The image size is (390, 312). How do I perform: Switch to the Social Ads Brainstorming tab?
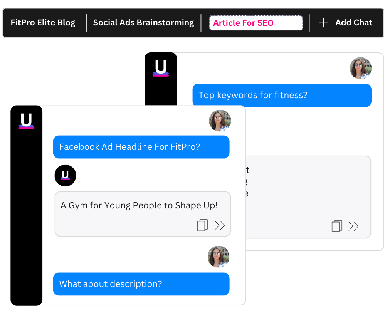tap(143, 23)
